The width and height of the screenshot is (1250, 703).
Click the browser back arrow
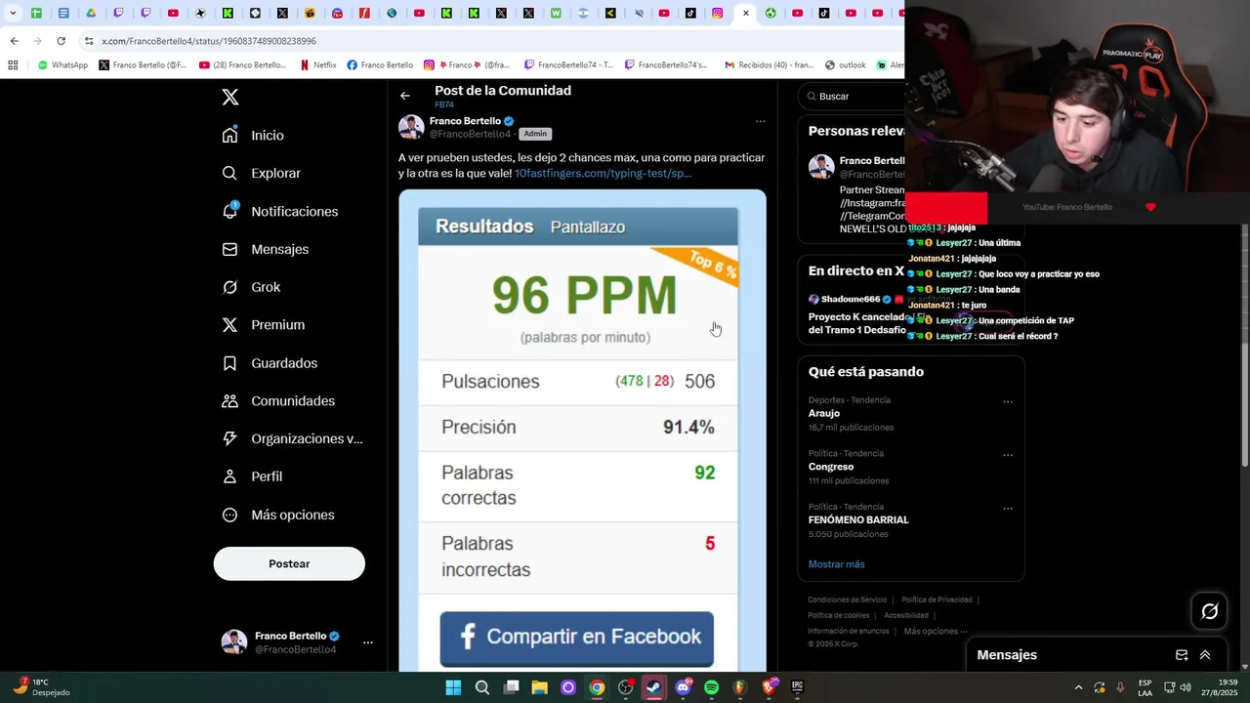tap(14, 41)
